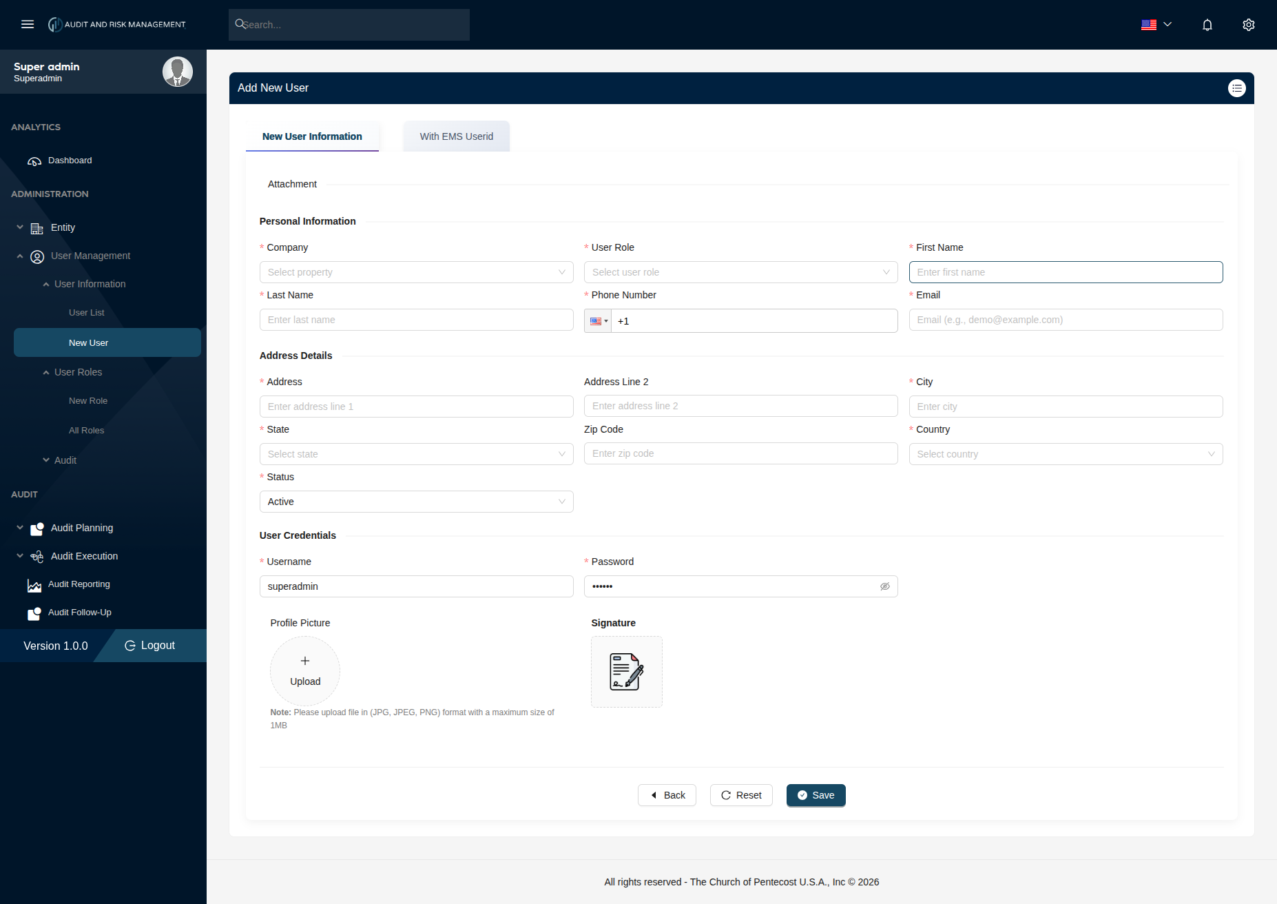Open the State dropdown
Screen dimensions: 1277x904
tap(417, 454)
